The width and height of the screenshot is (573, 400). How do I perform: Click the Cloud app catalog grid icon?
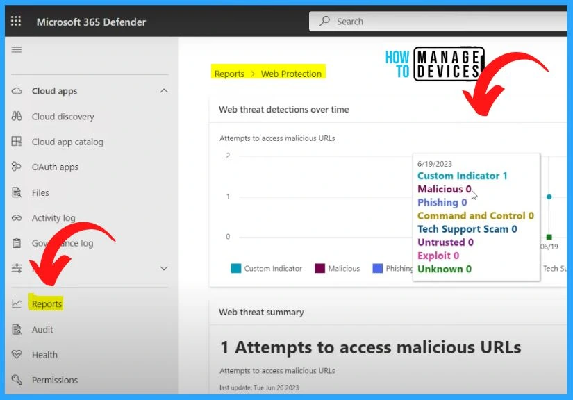pyautogui.click(x=17, y=142)
